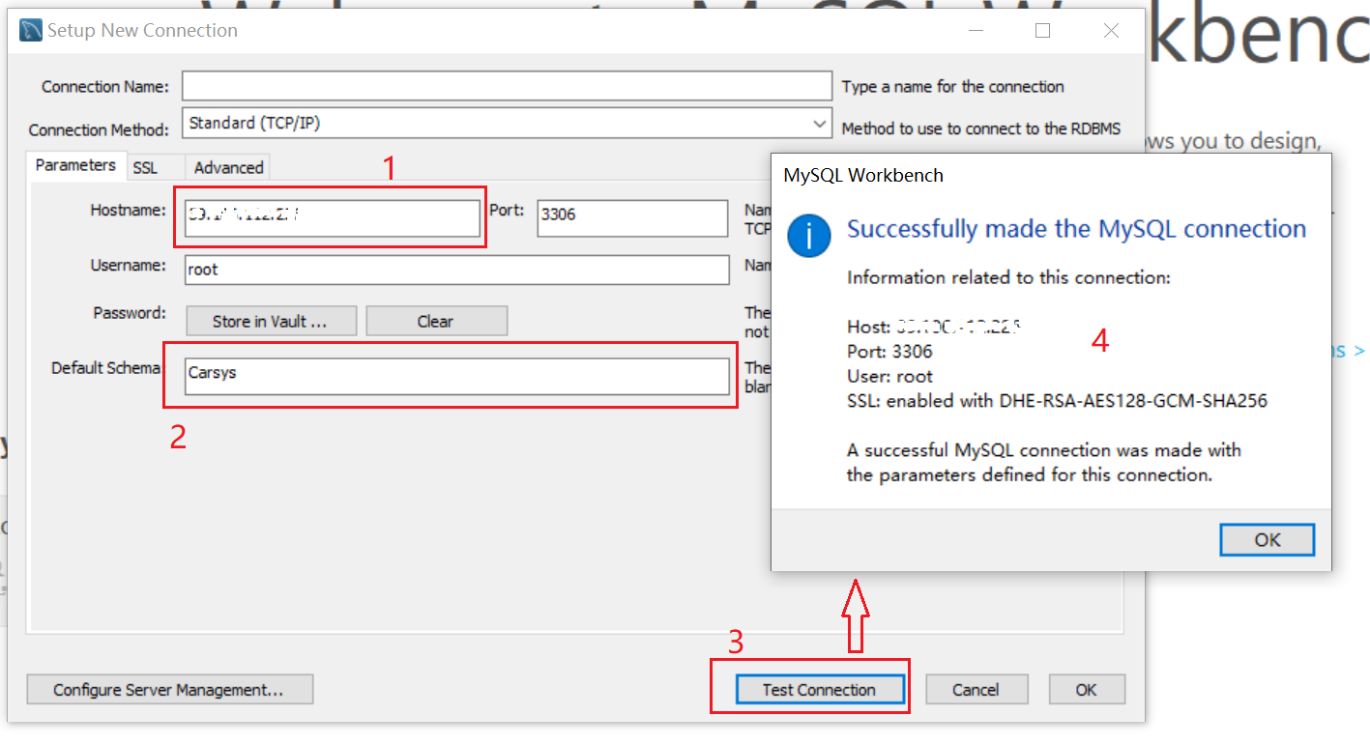
Task: Cancel the Setup New Connection dialog
Action: pos(976,690)
